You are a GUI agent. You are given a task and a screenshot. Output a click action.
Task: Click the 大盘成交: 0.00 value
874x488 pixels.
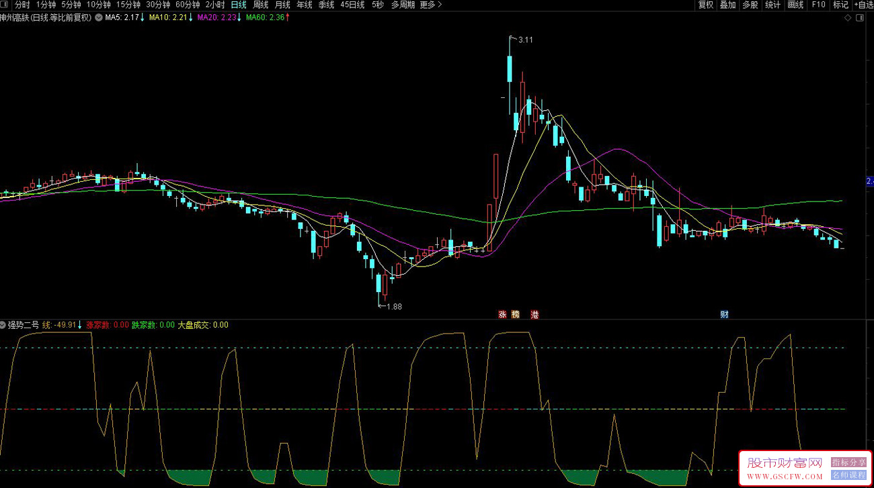pos(202,325)
